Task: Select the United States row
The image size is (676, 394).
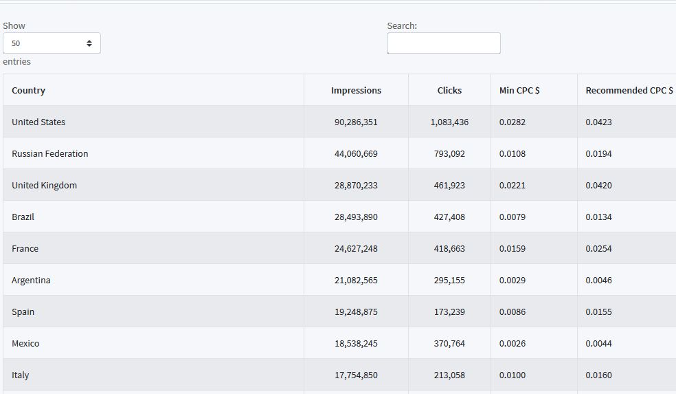Action: (x=340, y=122)
